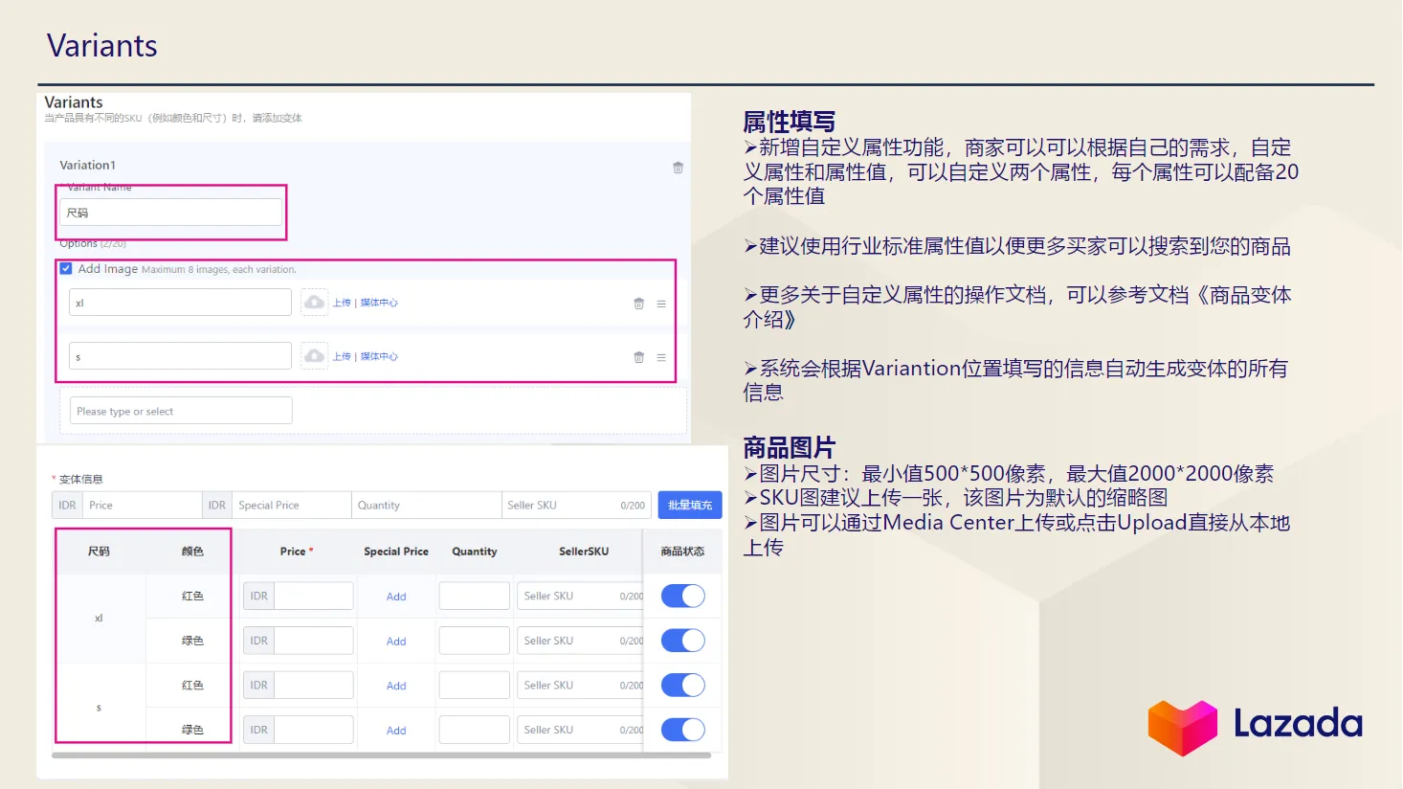Click the drag handle icon next to s
This screenshot has width=1403, height=789.
pyautogui.click(x=660, y=356)
